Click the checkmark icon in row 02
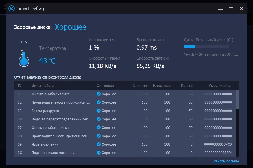The height and width of the screenshot is (168, 253). tap(98, 102)
